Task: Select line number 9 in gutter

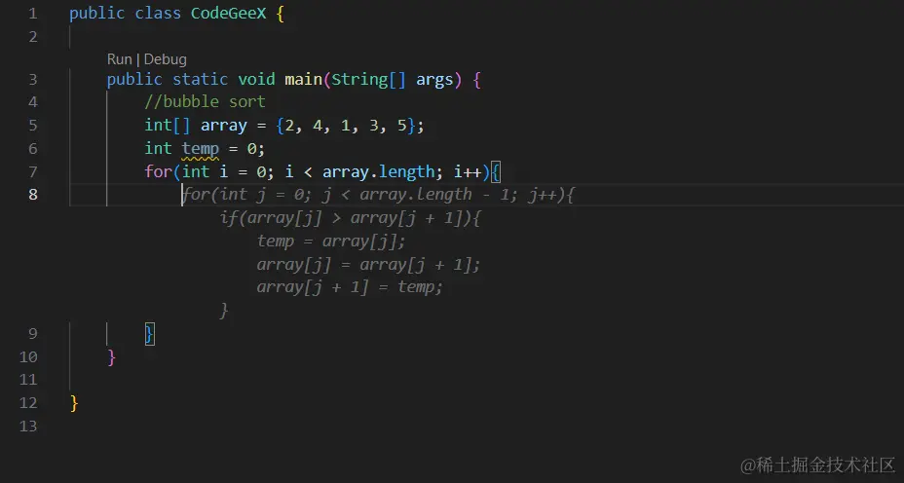Action: pyautogui.click(x=33, y=334)
